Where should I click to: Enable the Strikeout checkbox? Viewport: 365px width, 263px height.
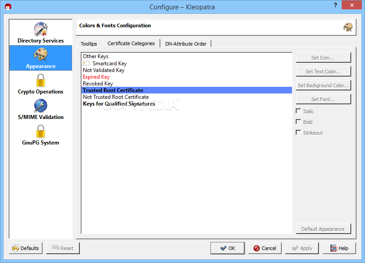pos(298,132)
